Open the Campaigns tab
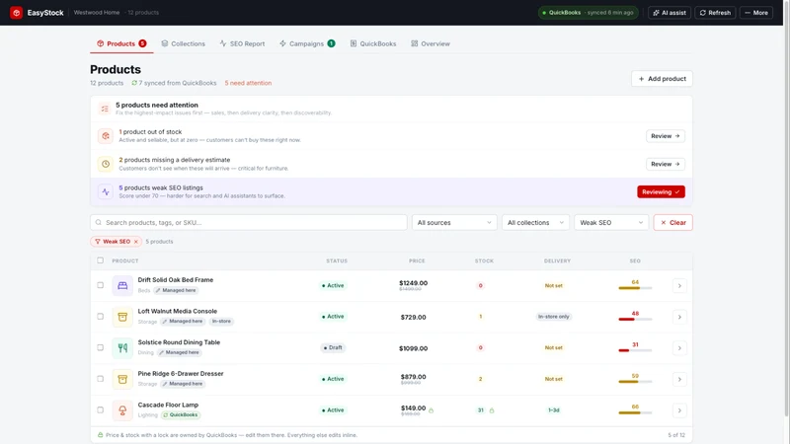 click(307, 43)
